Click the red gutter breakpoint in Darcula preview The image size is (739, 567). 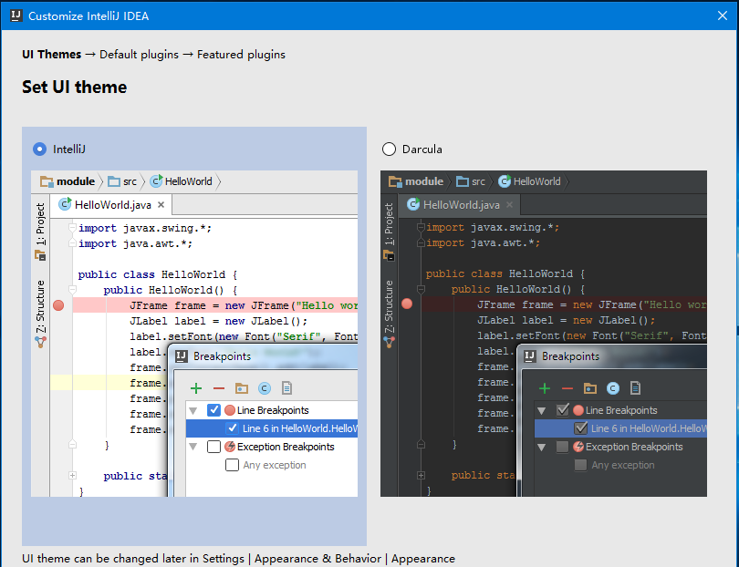[x=407, y=304]
